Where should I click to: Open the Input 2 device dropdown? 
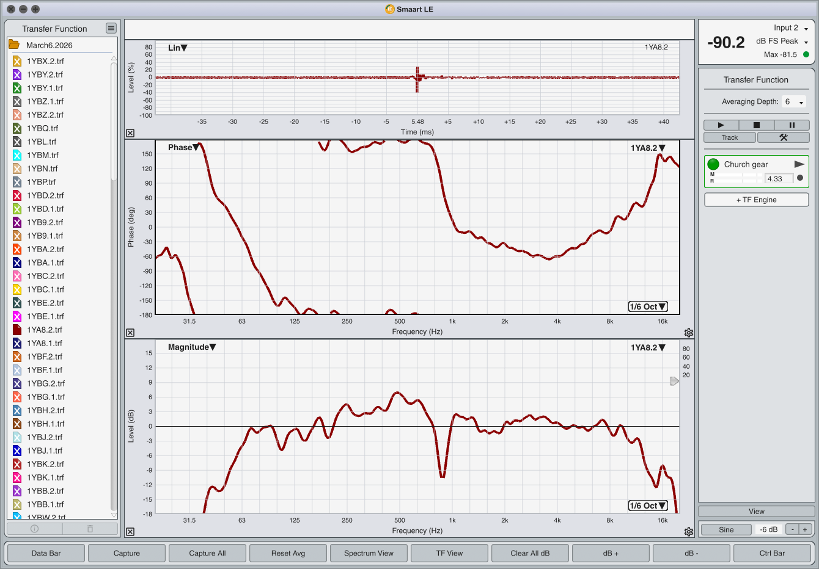791,28
